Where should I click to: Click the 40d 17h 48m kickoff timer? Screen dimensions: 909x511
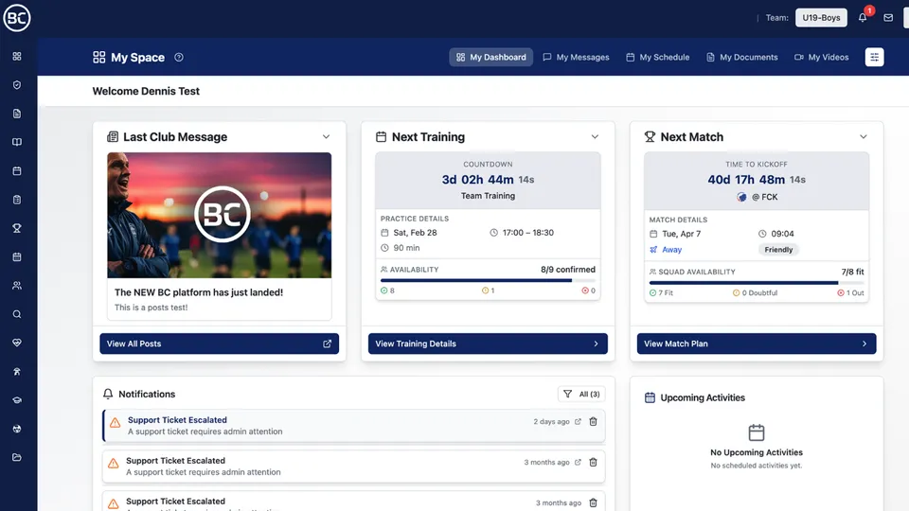tap(757, 180)
